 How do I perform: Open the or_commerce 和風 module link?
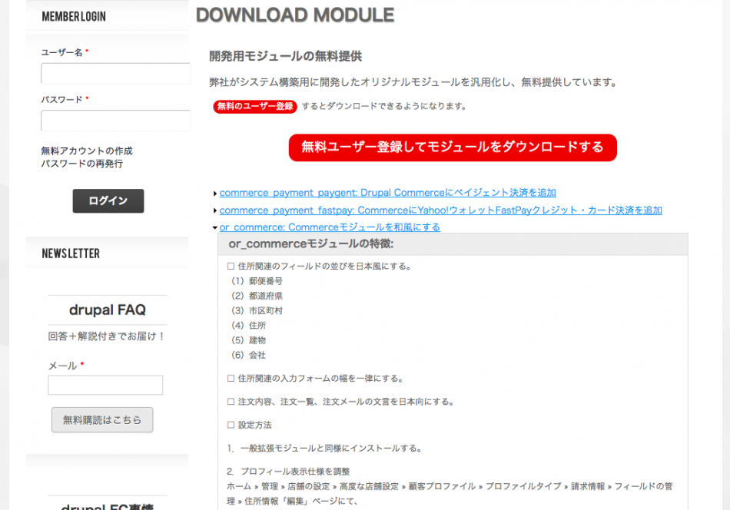click(330, 227)
